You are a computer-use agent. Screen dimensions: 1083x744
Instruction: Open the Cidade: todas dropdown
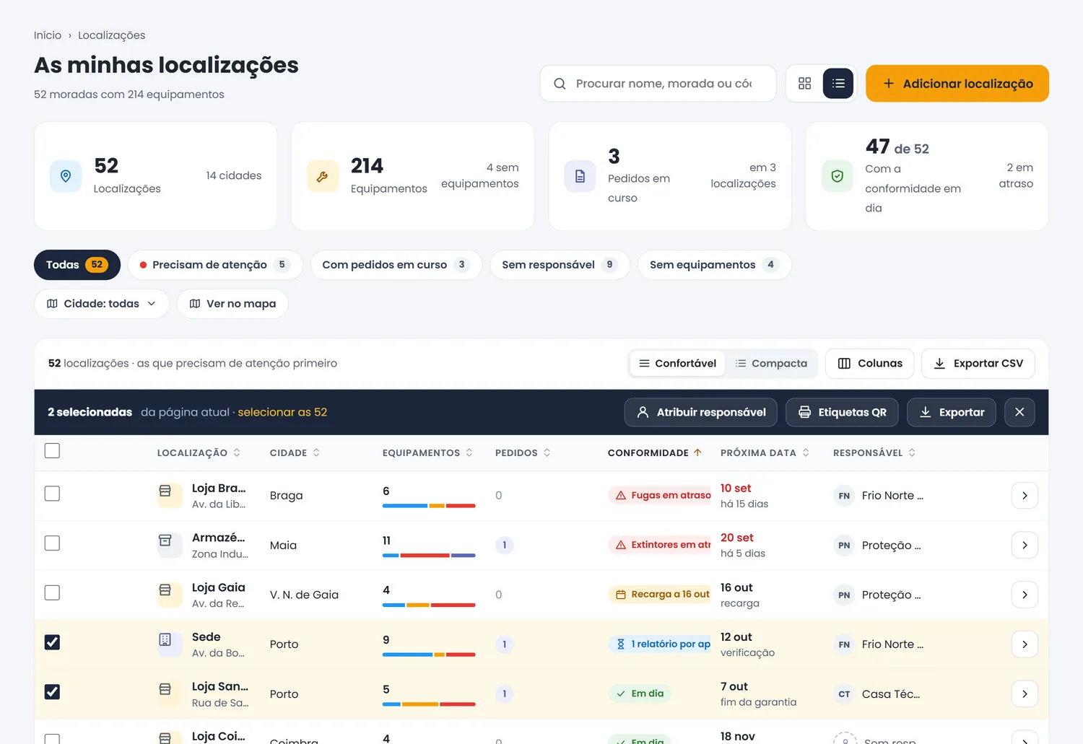102,304
